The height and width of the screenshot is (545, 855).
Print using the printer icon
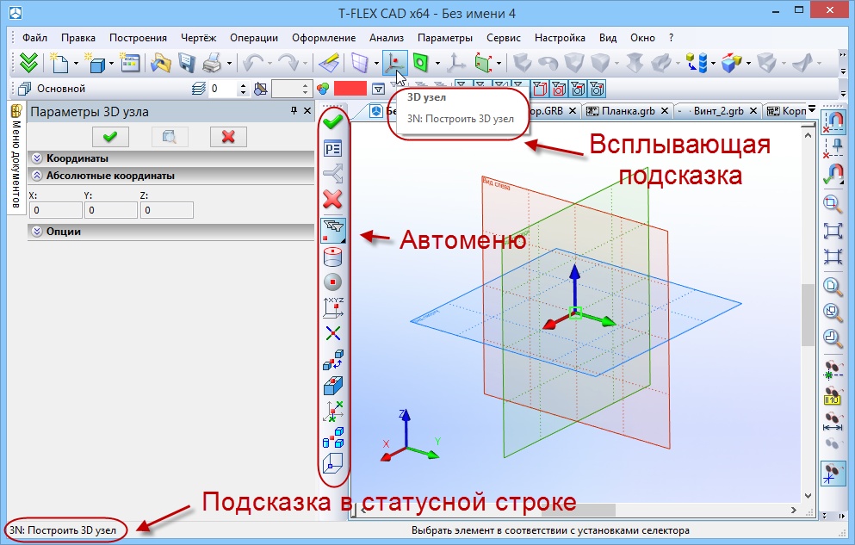[212, 63]
